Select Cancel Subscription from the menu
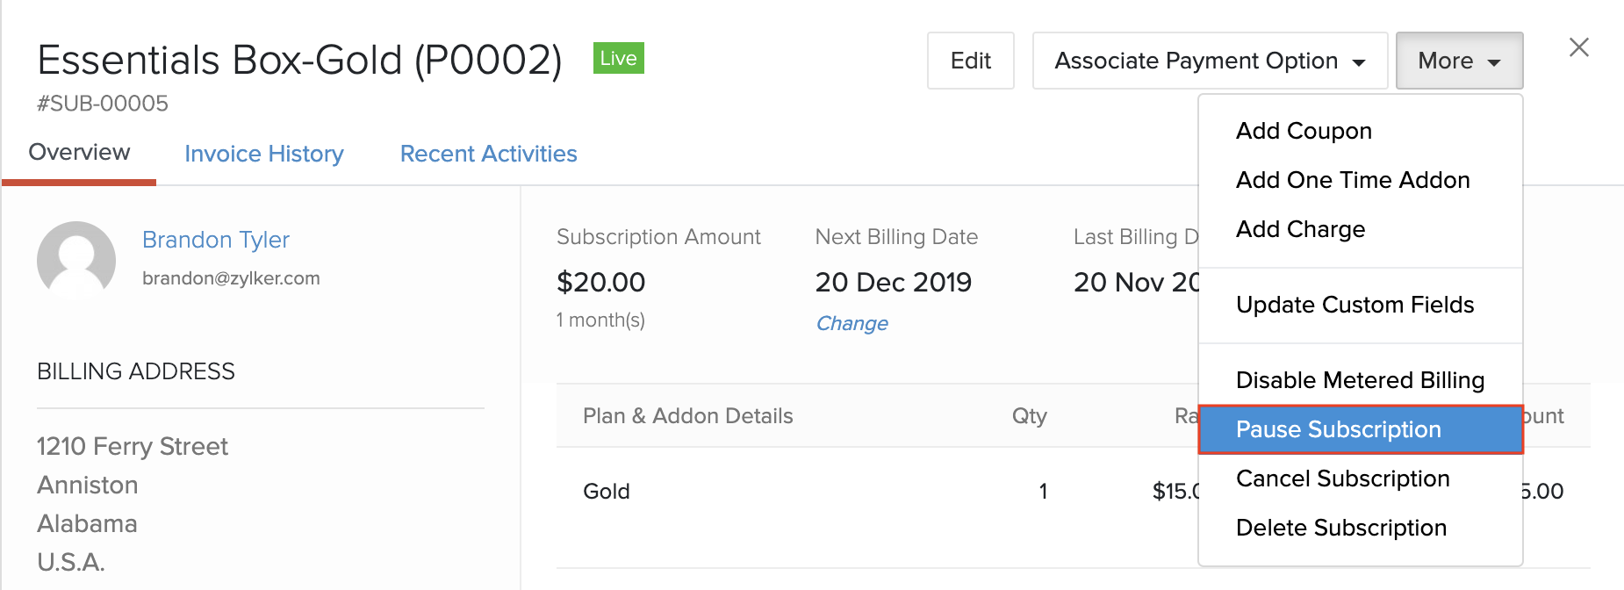 (x=1342, y=478)
